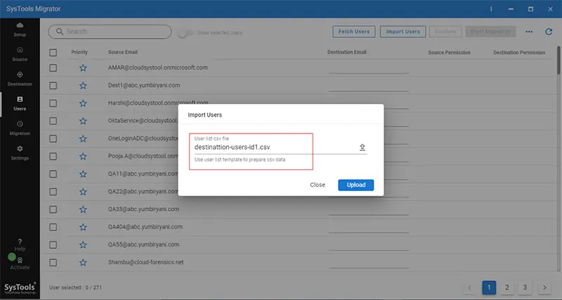Viewport: 562px width, 300px height.
Task: Open the Users section in sidebar
Action: click(20, 103)
